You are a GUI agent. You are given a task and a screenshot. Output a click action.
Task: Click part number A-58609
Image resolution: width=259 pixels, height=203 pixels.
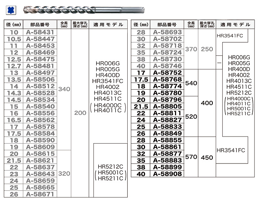40,147
